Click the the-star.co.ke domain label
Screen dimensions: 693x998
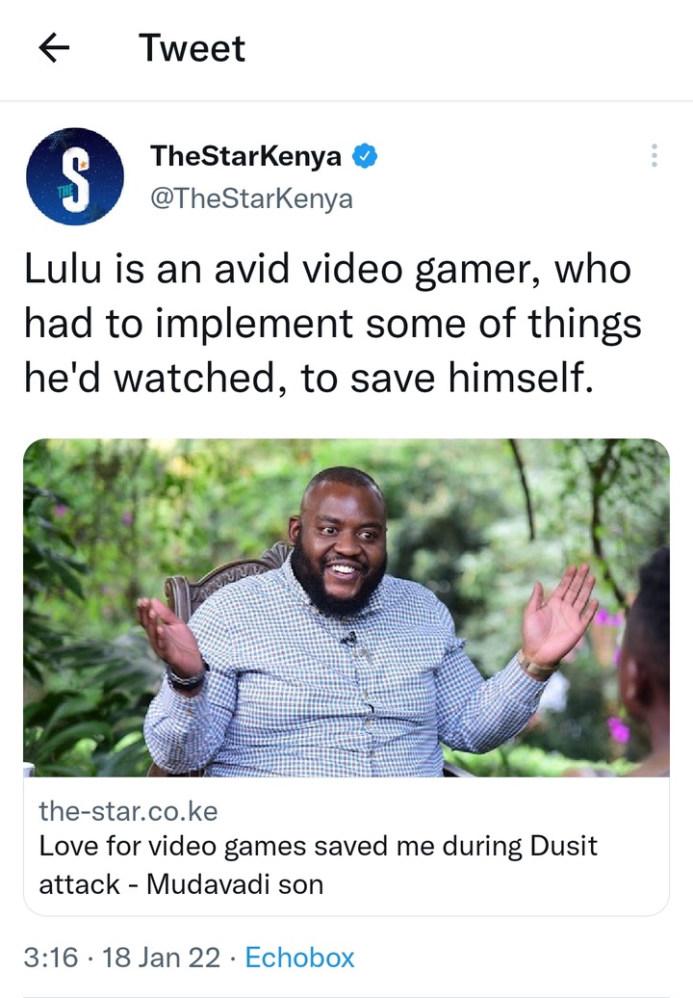point(128,811)
